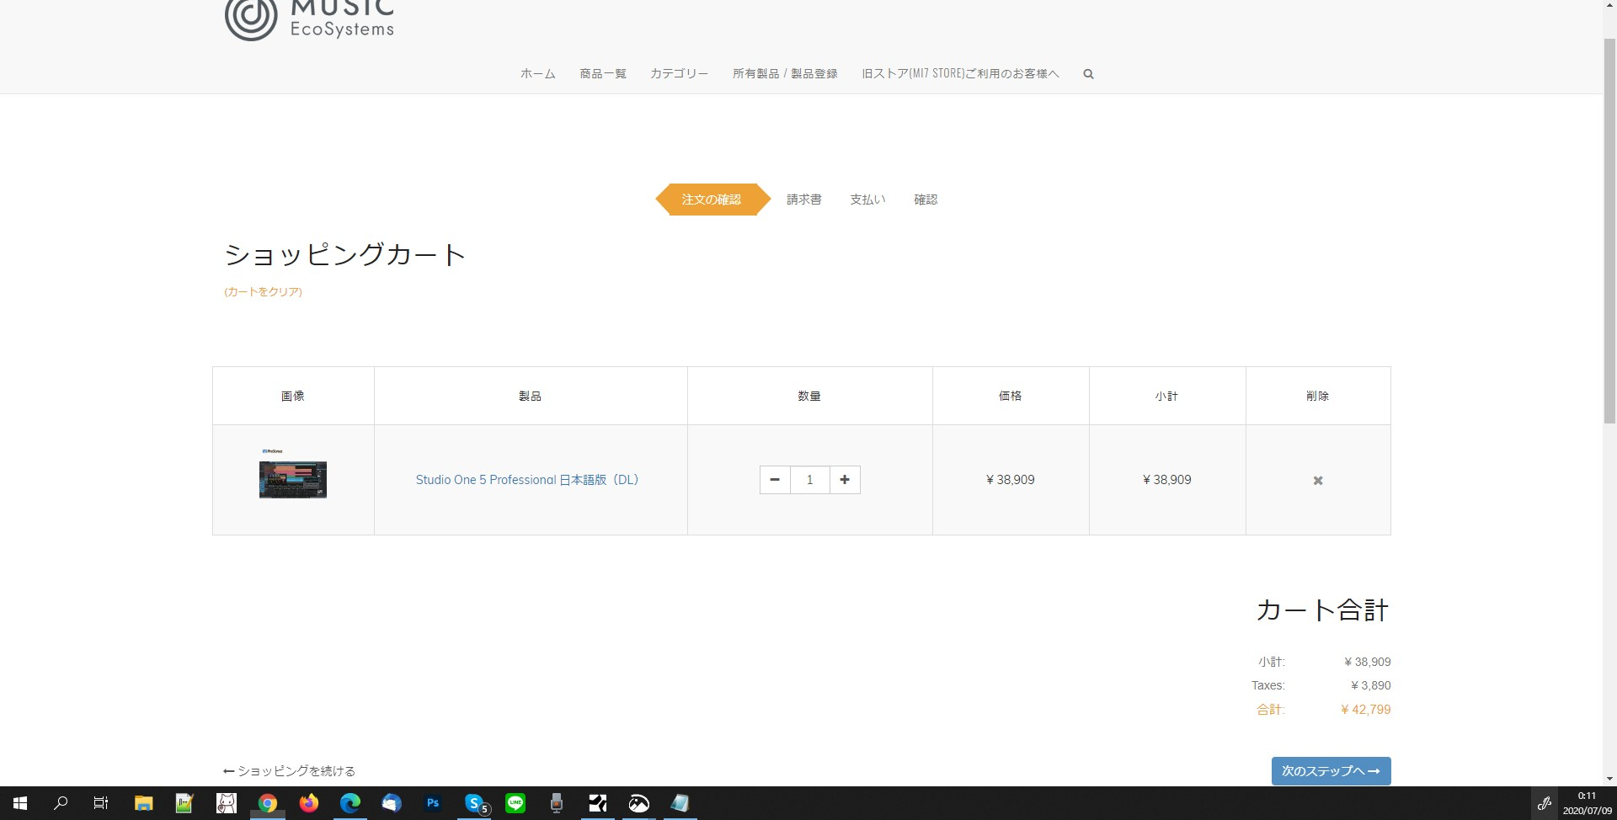Click the Music EcoSystems logo
Screen dimensions: 1617x820
point(309,20)
